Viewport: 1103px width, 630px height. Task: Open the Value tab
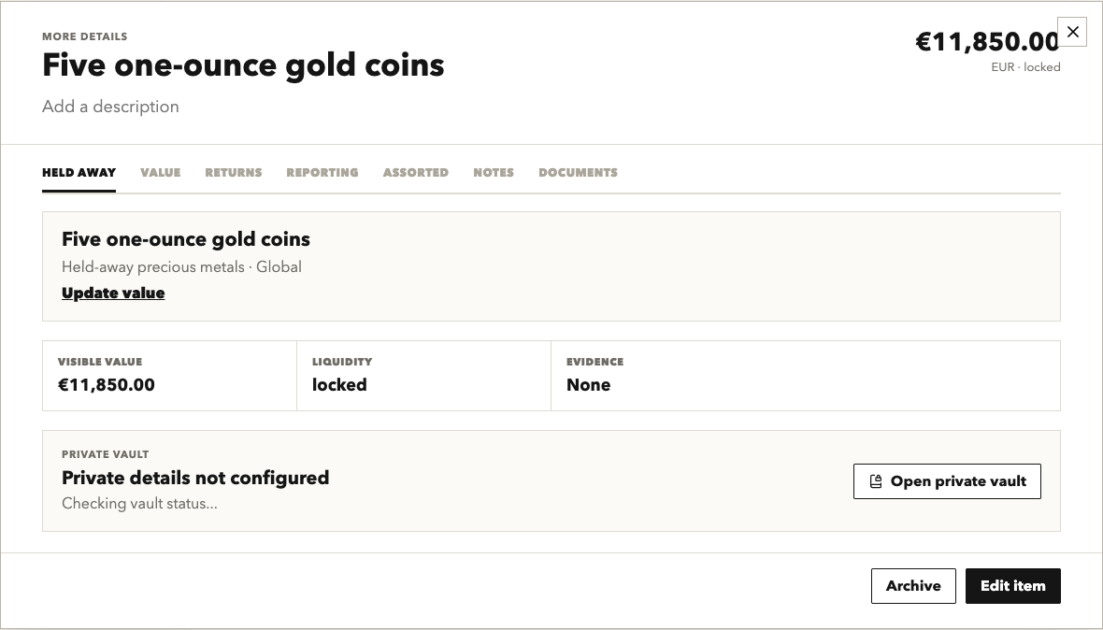[x=161, y=173]
